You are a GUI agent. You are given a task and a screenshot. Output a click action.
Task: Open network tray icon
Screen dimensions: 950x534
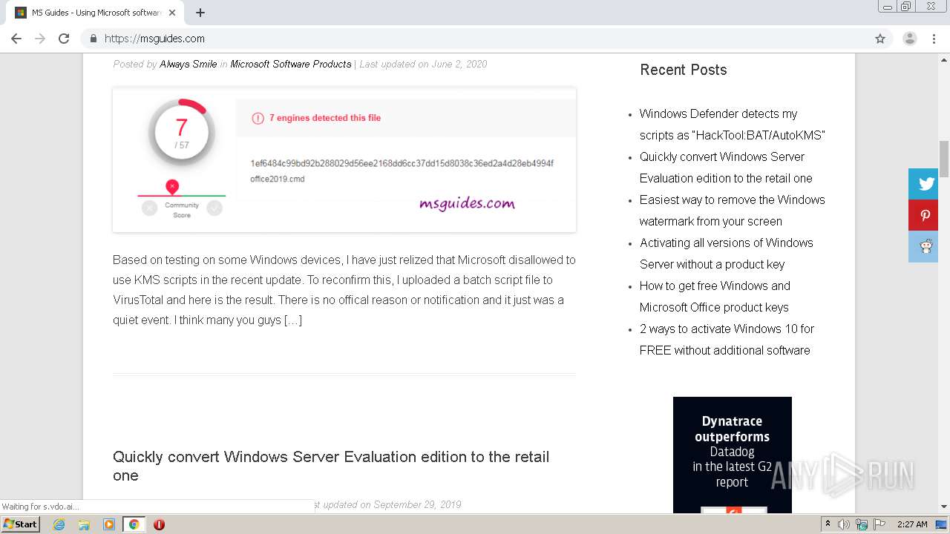(x=862, y=524)
